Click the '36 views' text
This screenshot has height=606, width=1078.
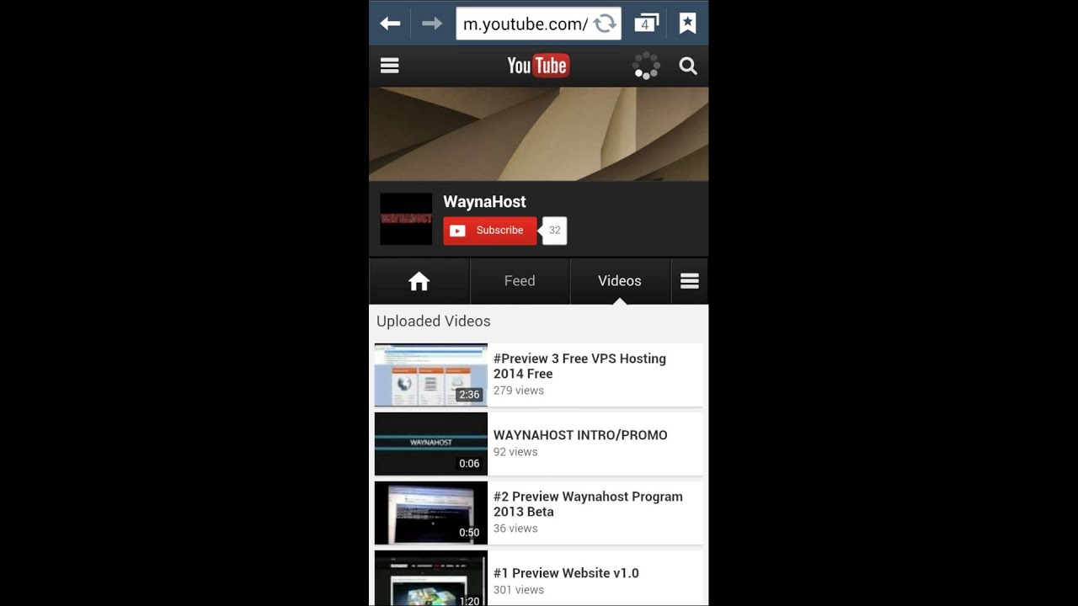click(515, 529)
